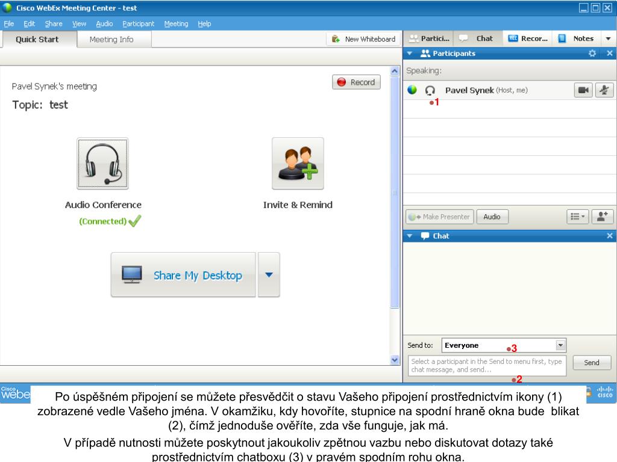Image resolution: width=617 pixels, height=462 pixels.
Task: Open the Edit menu
Action: click(x=29, y=23)
